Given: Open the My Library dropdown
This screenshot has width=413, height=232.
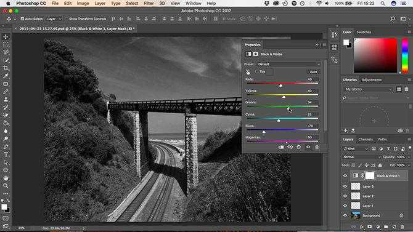Looking at the screenshot, I should [x=368, y=89].
